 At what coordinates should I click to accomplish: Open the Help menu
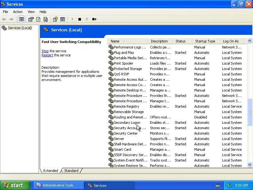[43, 12]
